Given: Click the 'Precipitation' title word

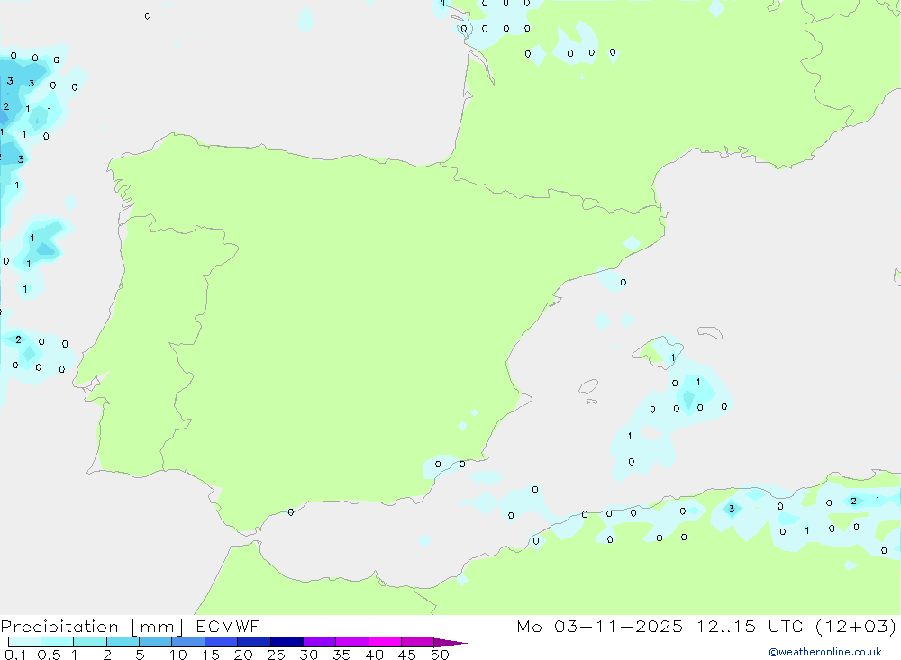Looking at the screenshot, I should pyautogui.click(x=59, y=627).
